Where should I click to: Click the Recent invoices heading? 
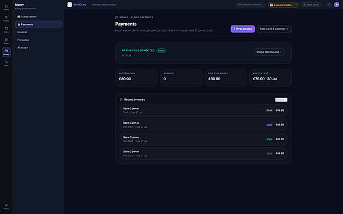click(x=135, y=99)
